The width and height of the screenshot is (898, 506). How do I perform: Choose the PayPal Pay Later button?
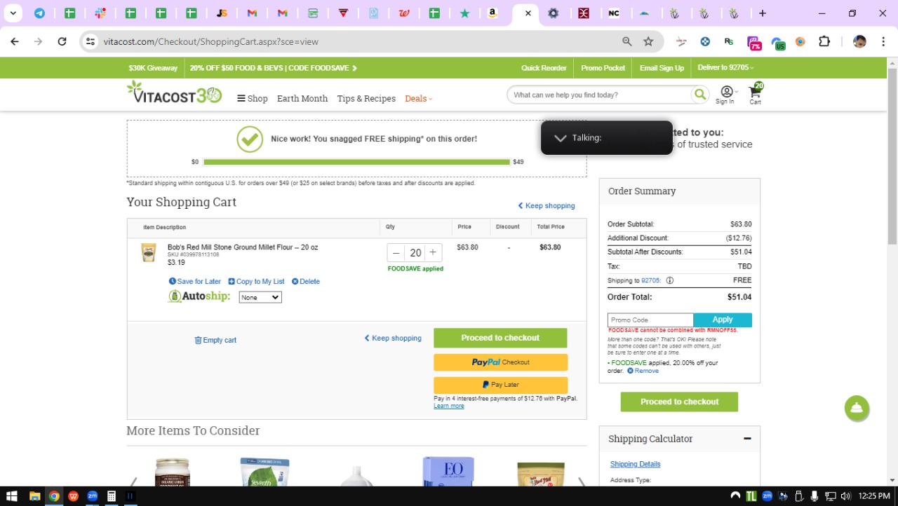click(x=500, y=385)
